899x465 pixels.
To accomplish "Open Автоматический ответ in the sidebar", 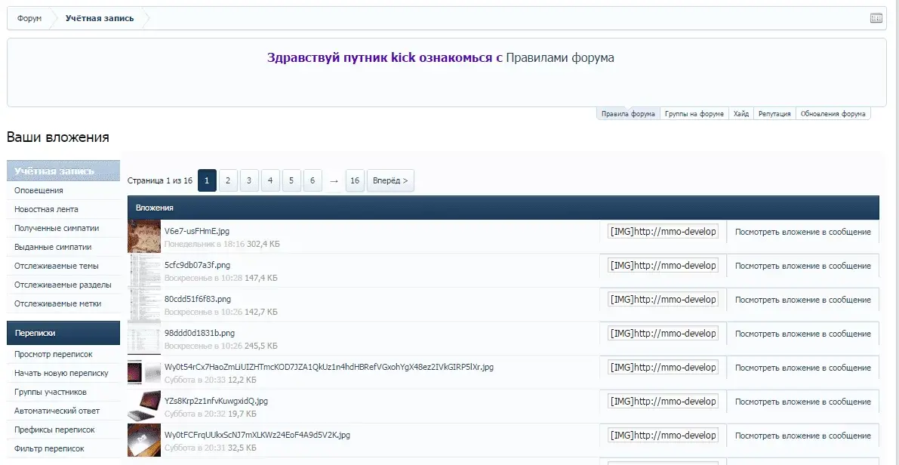I will (63, 411).
